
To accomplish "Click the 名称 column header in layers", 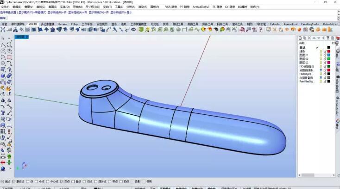I will coord(302,43).
